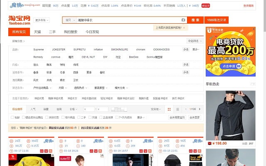The image size is (266, 166).
Task: Click 魔镜 logo in the 03-19 14:57 card
Action: pos(148,141)
